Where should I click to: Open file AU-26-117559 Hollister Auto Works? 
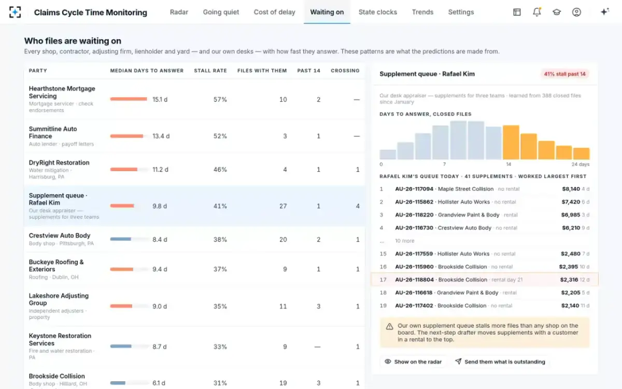tap(485, 254)
